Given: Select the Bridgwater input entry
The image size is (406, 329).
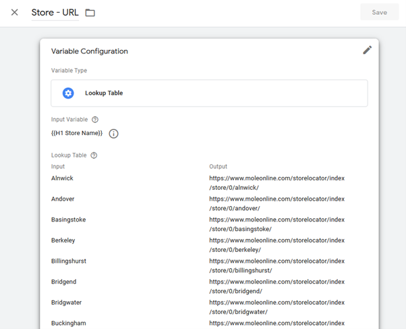Looking at the screenshot, I should [x=66, y=303].
